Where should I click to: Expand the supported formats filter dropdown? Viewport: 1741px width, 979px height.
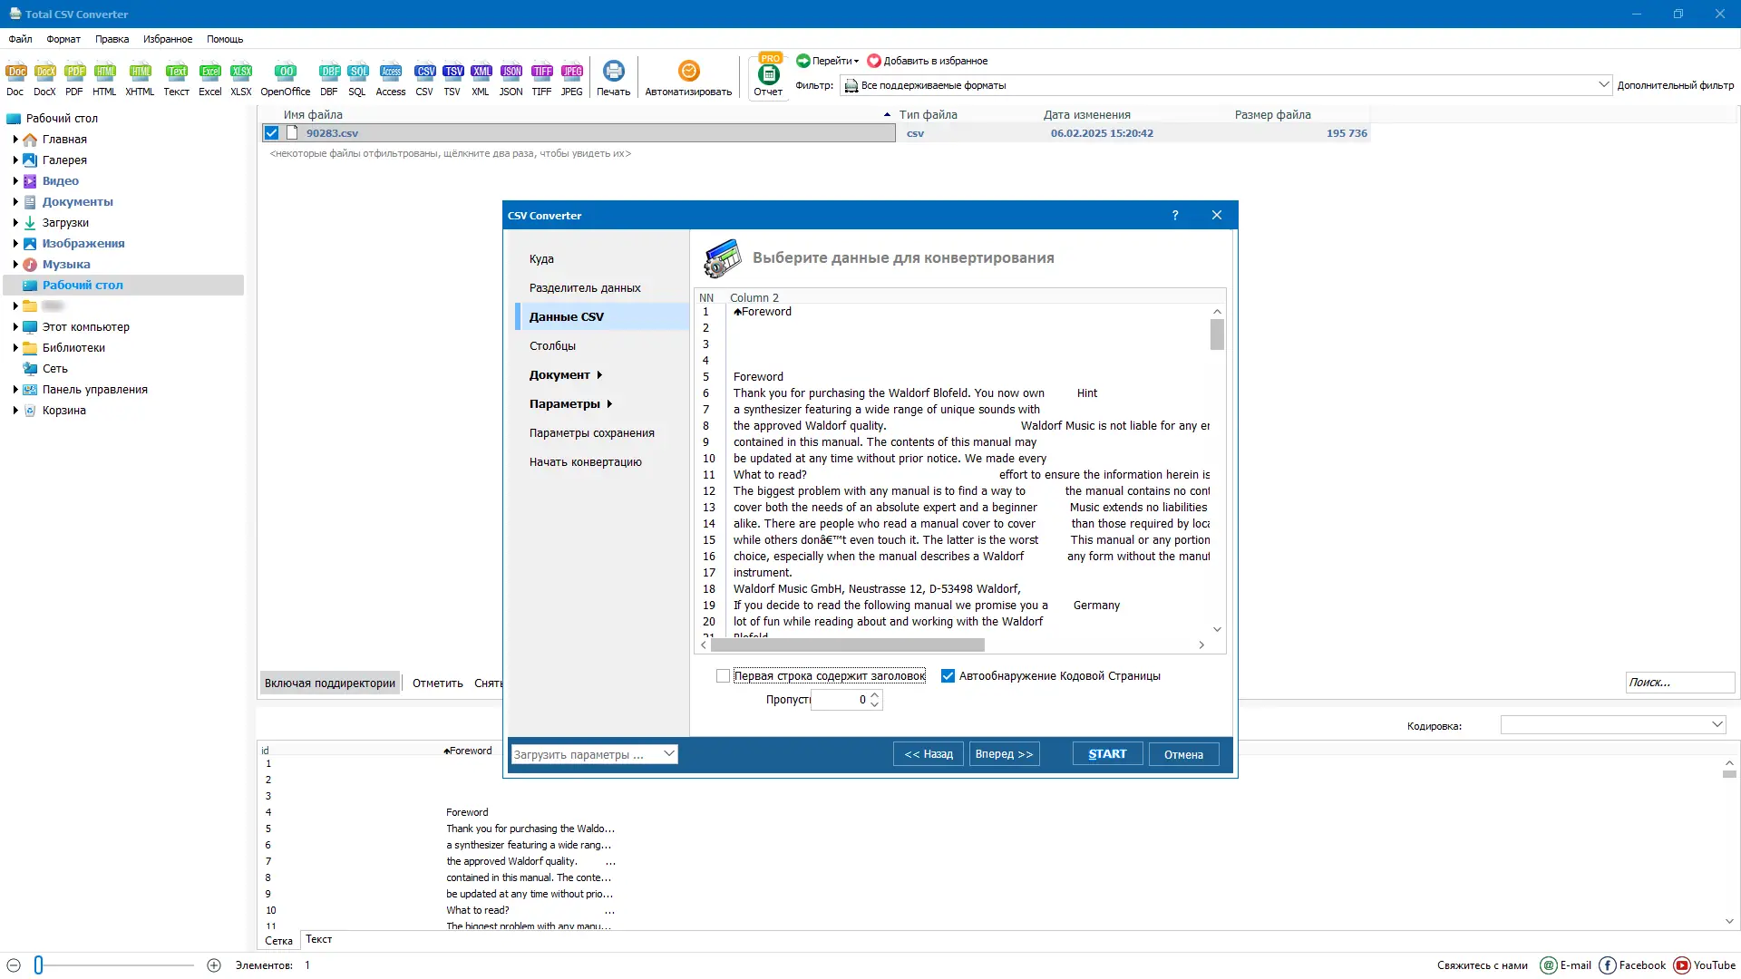click(1602, 85)
